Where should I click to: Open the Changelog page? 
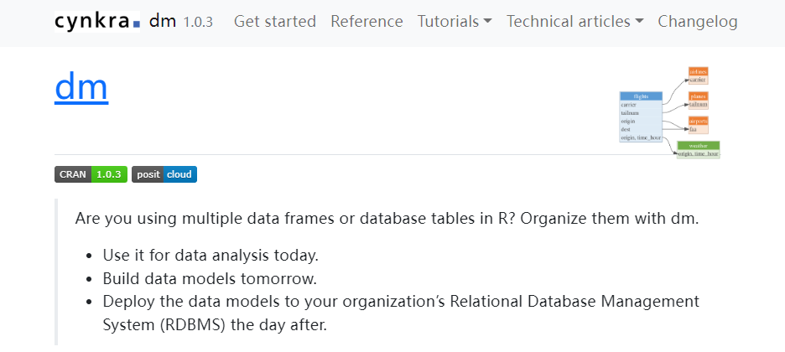click(698, 22)
